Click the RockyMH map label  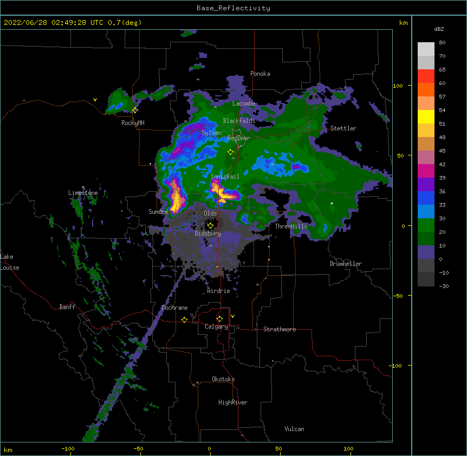133,122
